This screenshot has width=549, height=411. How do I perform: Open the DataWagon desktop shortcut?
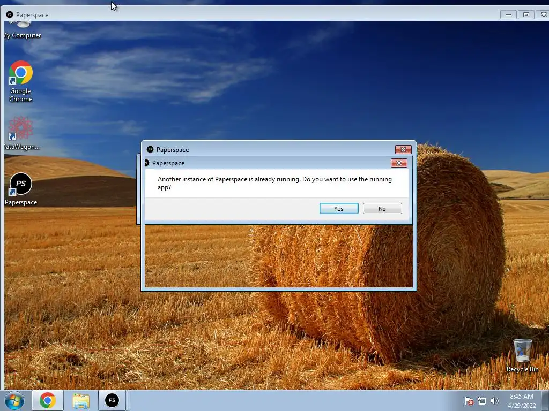click(21, 133)
